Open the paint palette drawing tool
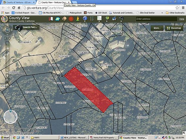Viewport: 186px width, 140px height. 64,19
